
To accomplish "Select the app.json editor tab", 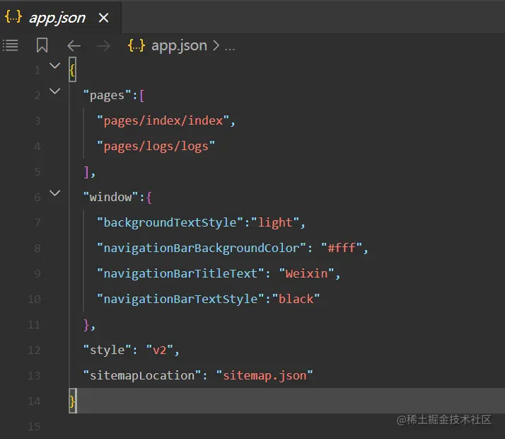I will tap(61, 17).
